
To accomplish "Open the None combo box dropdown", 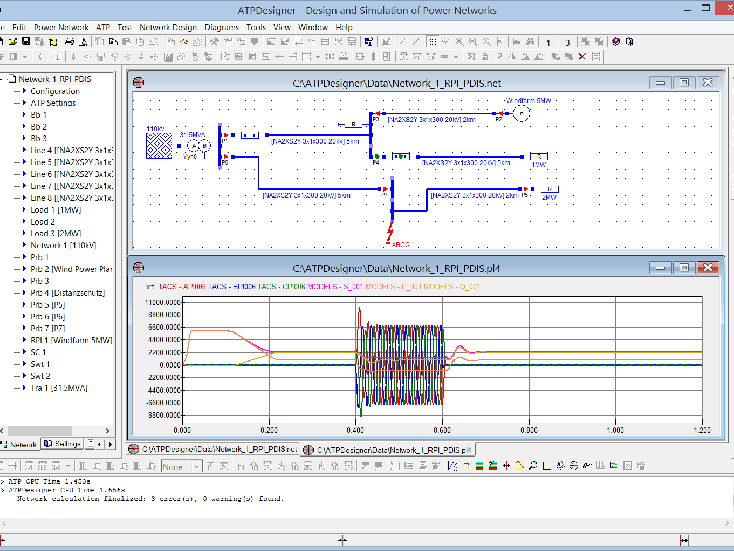I will 197,467.
